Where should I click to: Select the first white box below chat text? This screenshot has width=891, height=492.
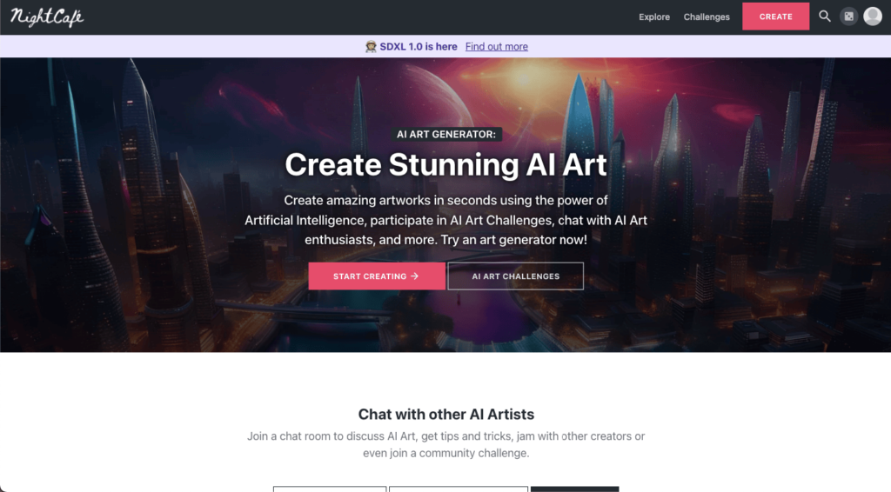click(330, 489)
